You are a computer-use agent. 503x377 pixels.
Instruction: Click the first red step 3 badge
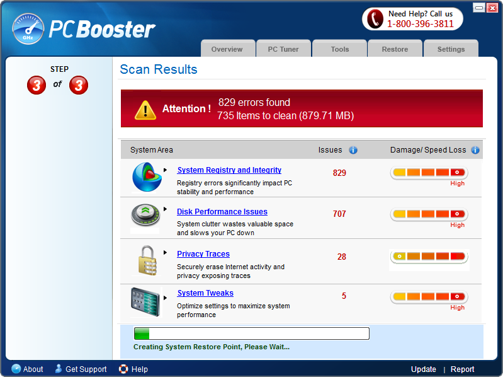click(37, 85)
